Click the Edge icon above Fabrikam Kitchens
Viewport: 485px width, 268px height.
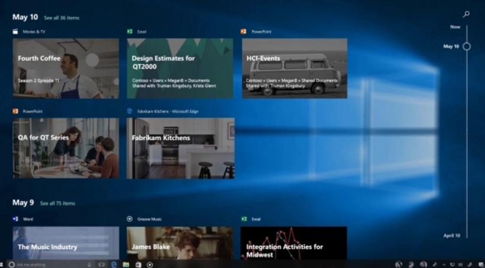click(x=130, y=111)
